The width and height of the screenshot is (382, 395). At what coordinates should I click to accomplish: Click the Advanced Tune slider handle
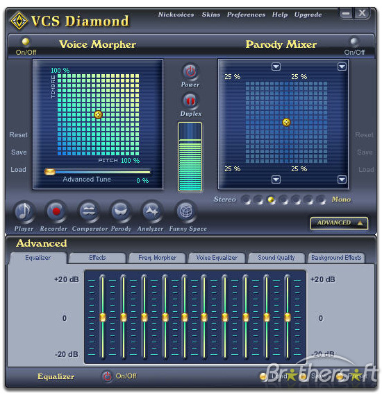pos(50,172)
